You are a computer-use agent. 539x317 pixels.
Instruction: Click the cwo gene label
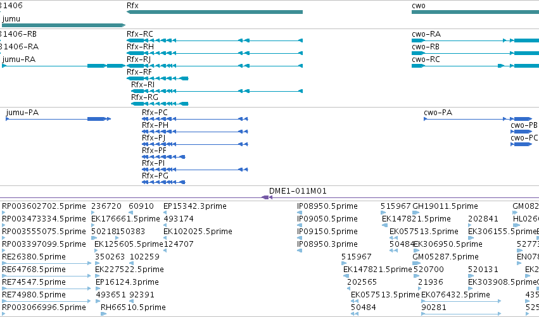pos(419,6)
